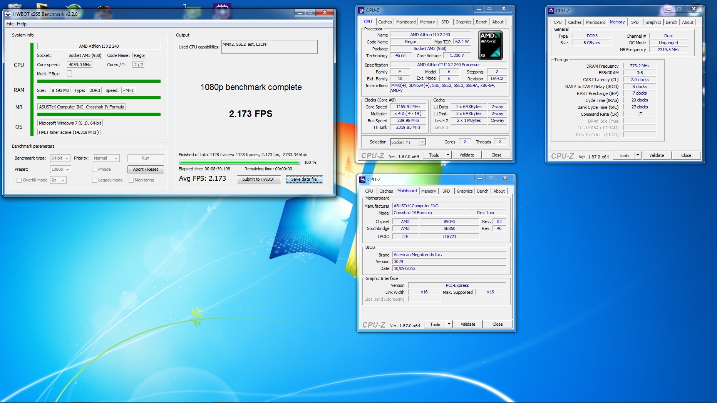Screen dimensions: 717x403
Task: Click Validate in CPU-Z memory window
Action: point(657,156)
